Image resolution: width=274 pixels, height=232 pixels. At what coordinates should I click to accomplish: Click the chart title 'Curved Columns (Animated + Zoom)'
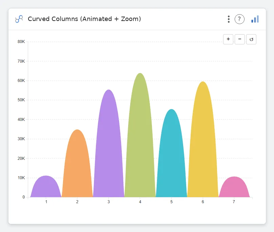[84, 19]
